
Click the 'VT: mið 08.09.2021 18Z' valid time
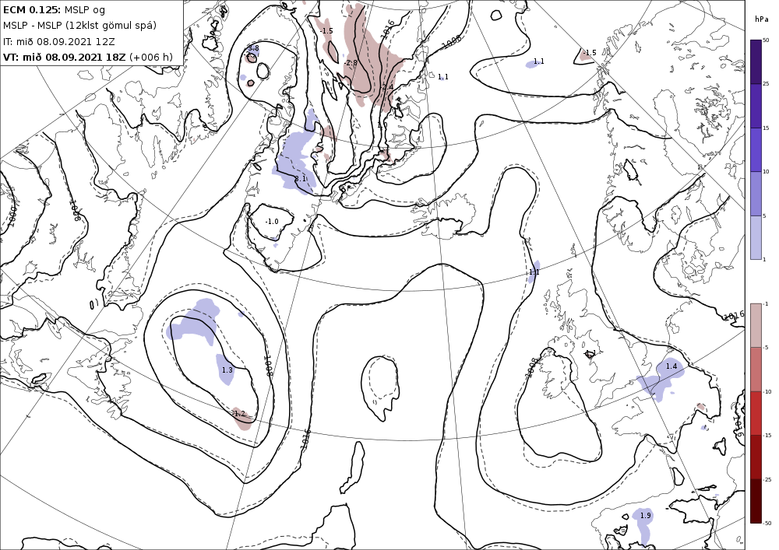[65, 57]
